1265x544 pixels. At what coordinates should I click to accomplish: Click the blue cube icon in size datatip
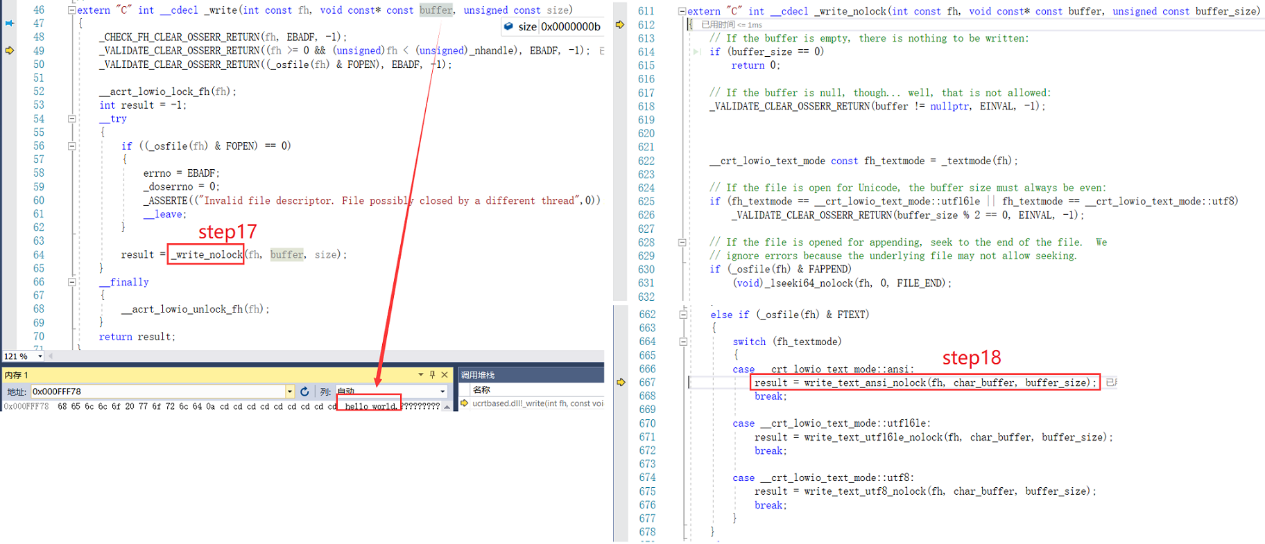(x=508, y=26)
